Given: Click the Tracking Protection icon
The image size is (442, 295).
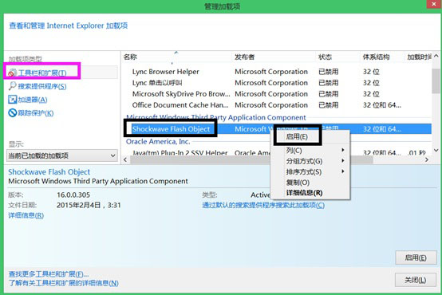Looking at the screenshot, I should point(13,113).
